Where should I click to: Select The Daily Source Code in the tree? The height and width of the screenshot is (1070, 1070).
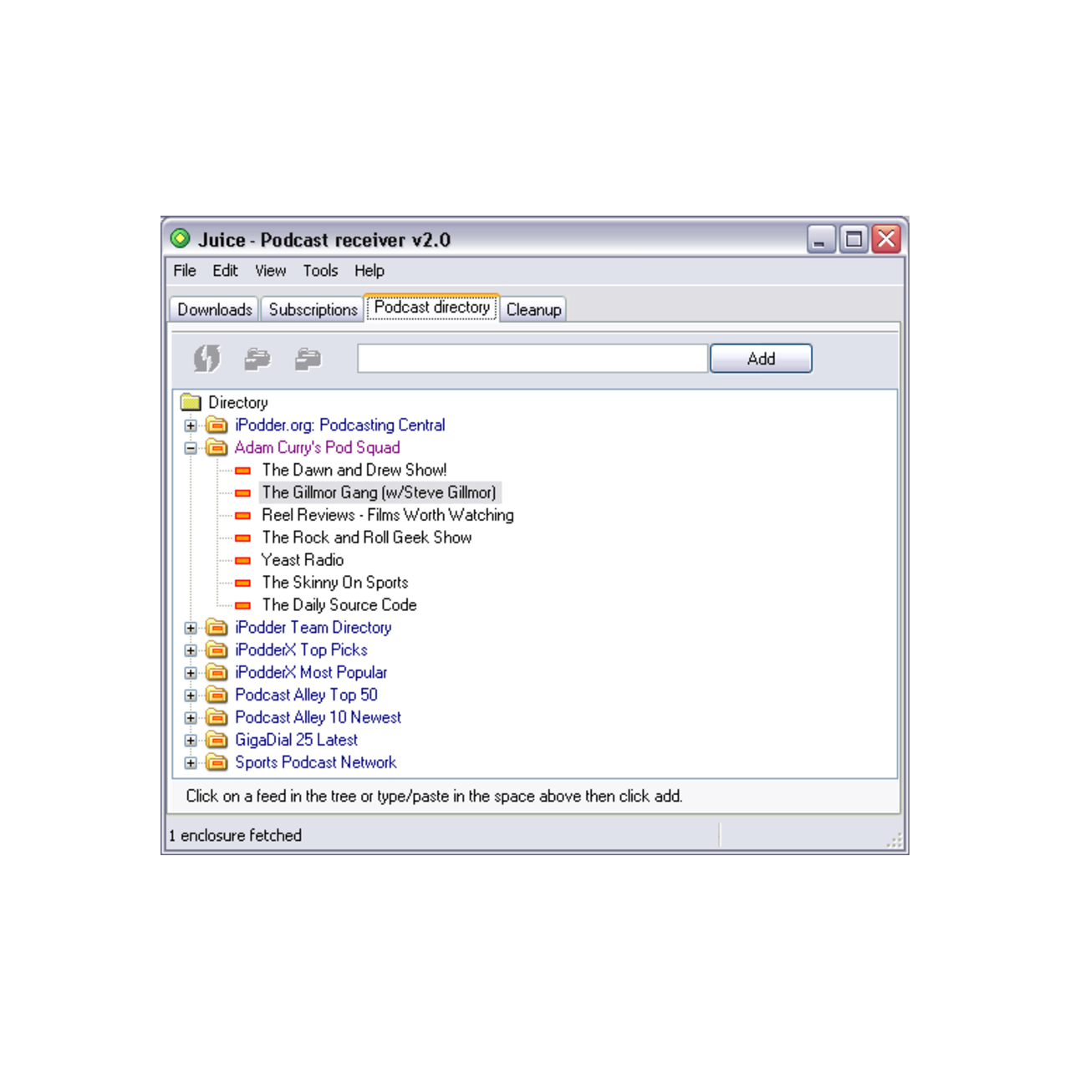click(339, 604)
